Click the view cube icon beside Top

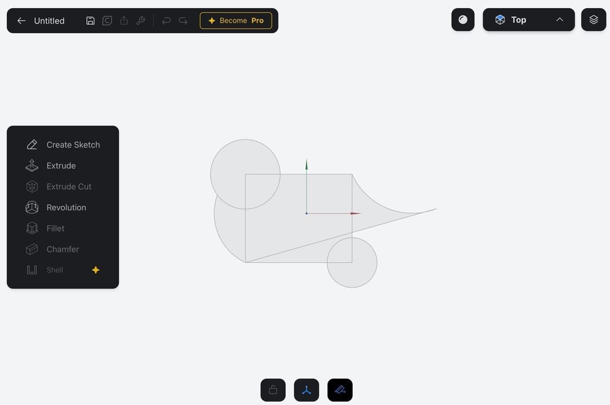500,20
